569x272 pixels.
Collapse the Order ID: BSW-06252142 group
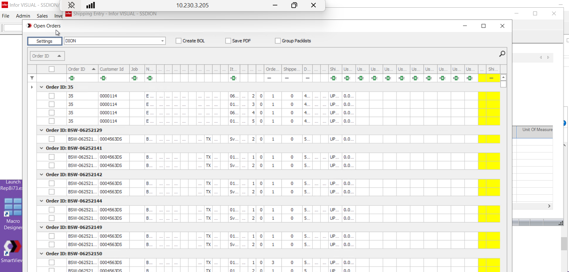click(x=41, y=175)
